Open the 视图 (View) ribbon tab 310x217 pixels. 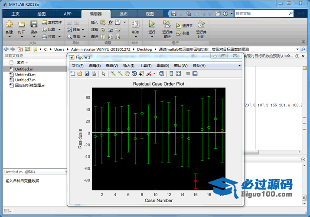150,14
